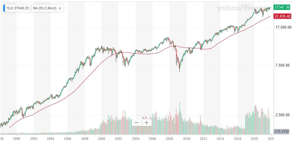Click the 2010 year label on time axis

[x=187, y=139]
